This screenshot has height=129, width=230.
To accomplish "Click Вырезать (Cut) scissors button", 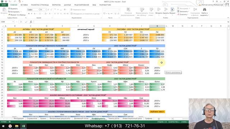I will pyautogui.click(x=13, y=9).
